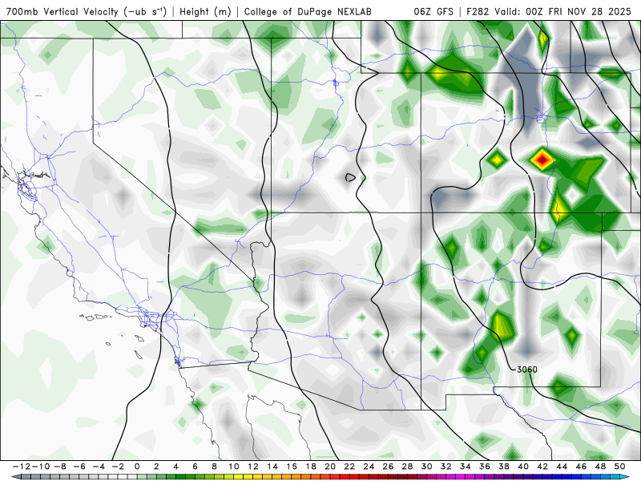The height and width of the screenshot is (481, 641).
Task: Click the legend value '-8'
Action: [59, 467]
